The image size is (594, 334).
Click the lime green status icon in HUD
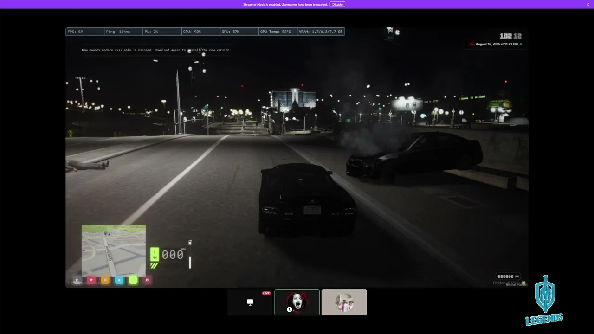point(133,280)
